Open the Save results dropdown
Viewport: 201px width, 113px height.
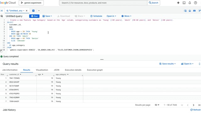(x=167, y=64)
